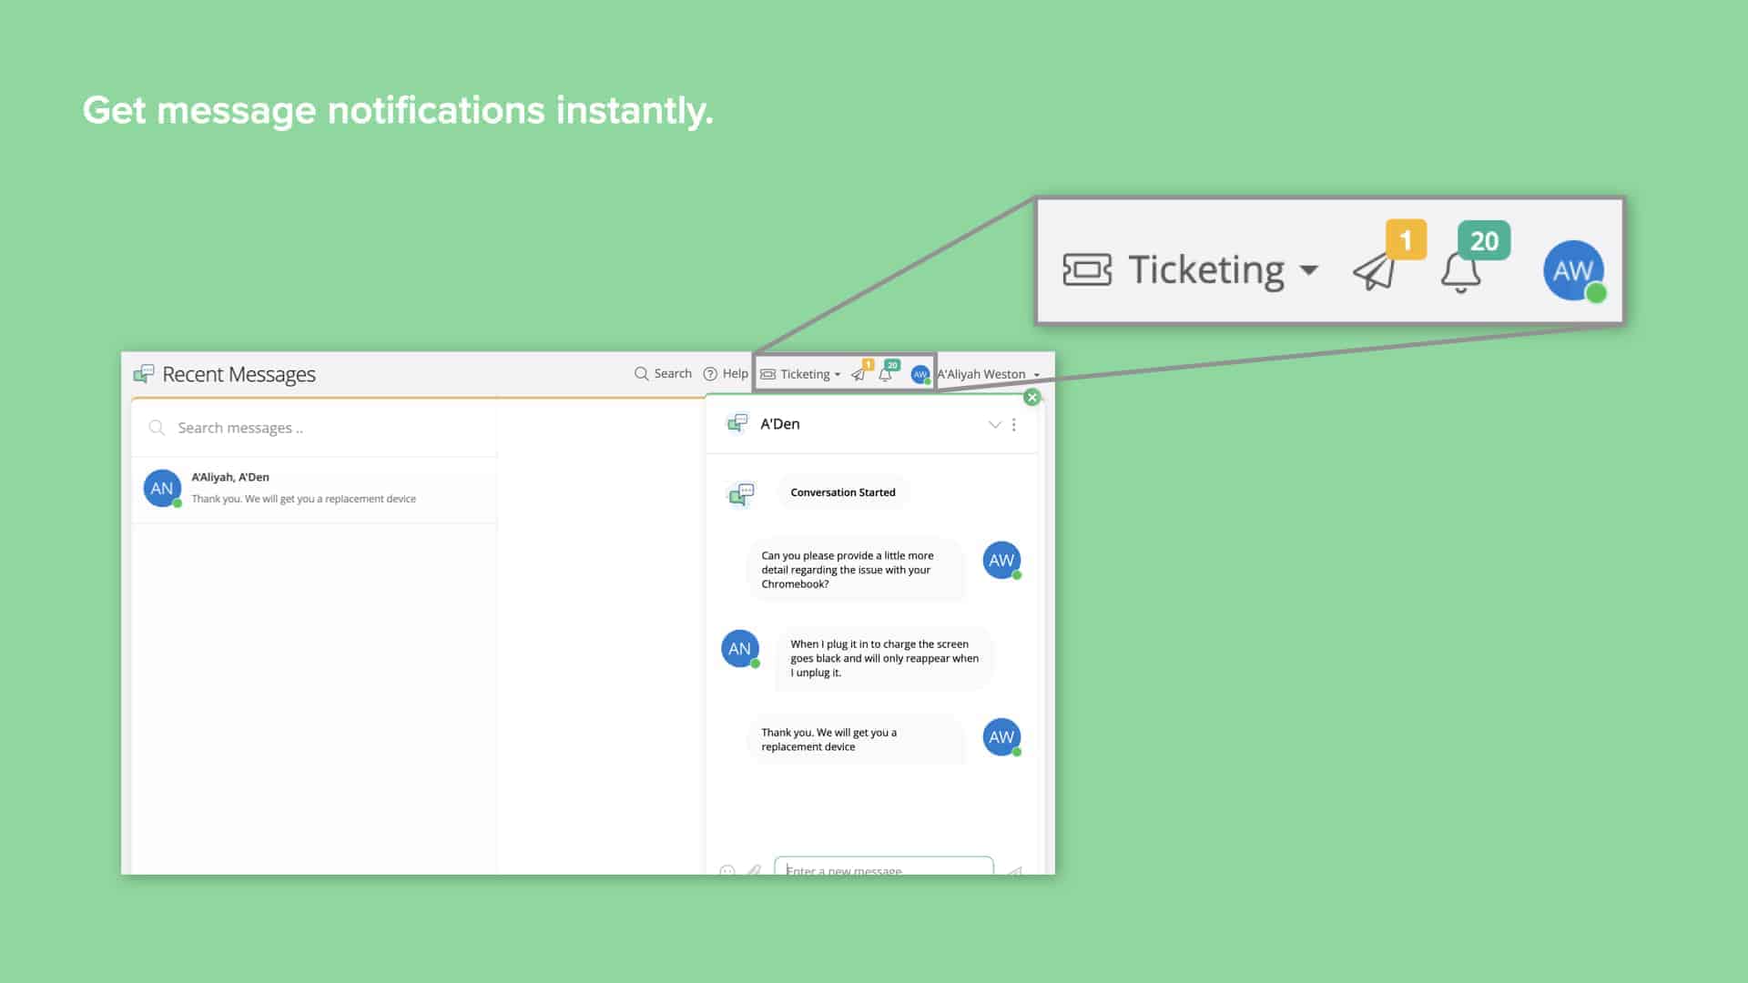1748x983 pixels.
Task: Open the A'Aliyah, A'Den conversation
Action: pyautogui.click(x=314, y=488)
